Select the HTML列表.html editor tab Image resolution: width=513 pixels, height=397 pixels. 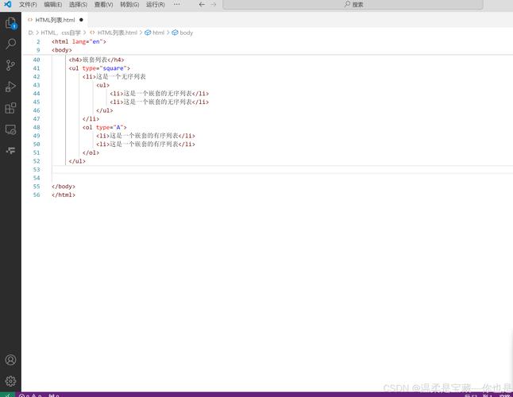point(54,19)
